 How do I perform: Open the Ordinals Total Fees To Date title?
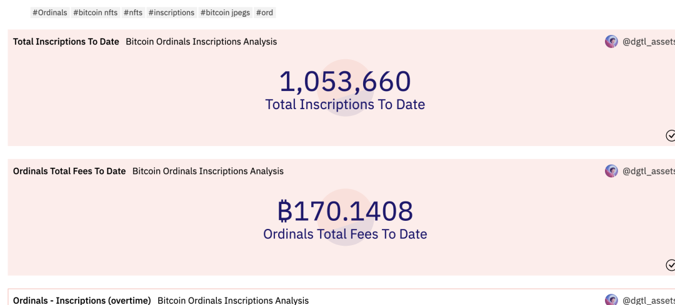pos(69,171)
